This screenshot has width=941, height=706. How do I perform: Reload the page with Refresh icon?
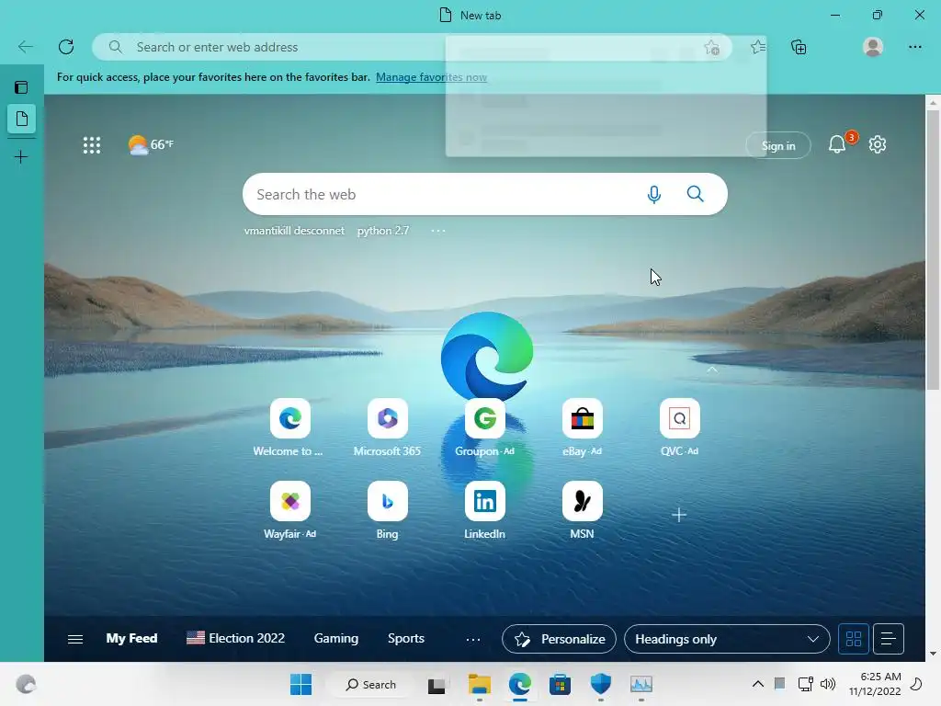pyautogui.click(x=66, y=47)
